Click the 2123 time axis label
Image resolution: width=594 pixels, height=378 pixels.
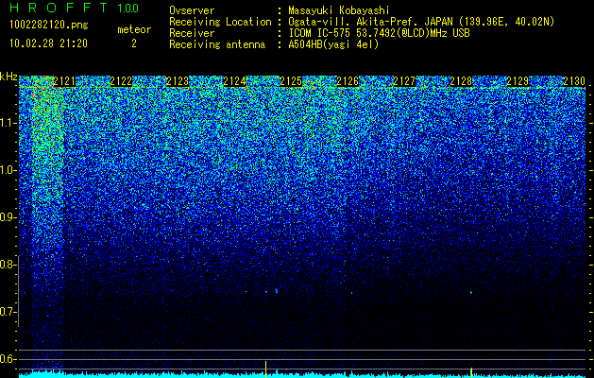click(178, 81)
